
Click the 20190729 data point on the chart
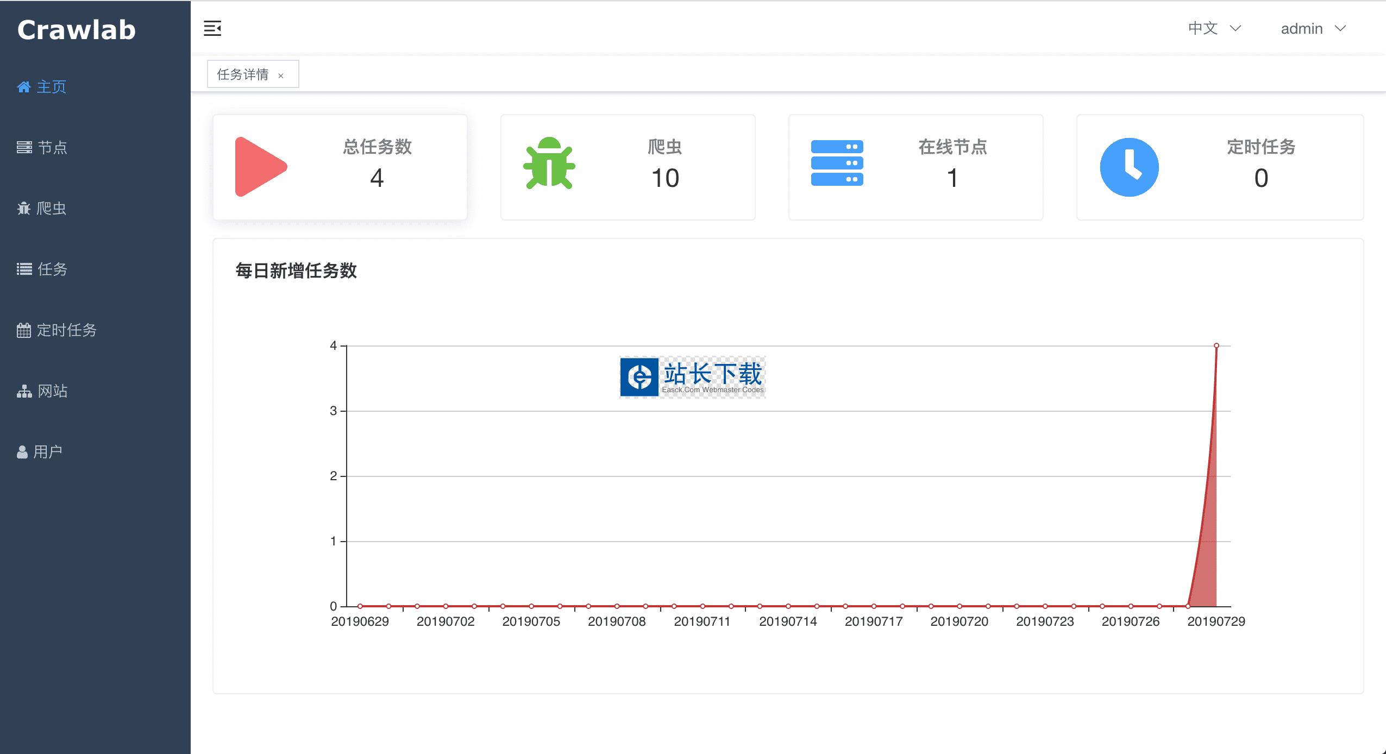[1216, 345]
